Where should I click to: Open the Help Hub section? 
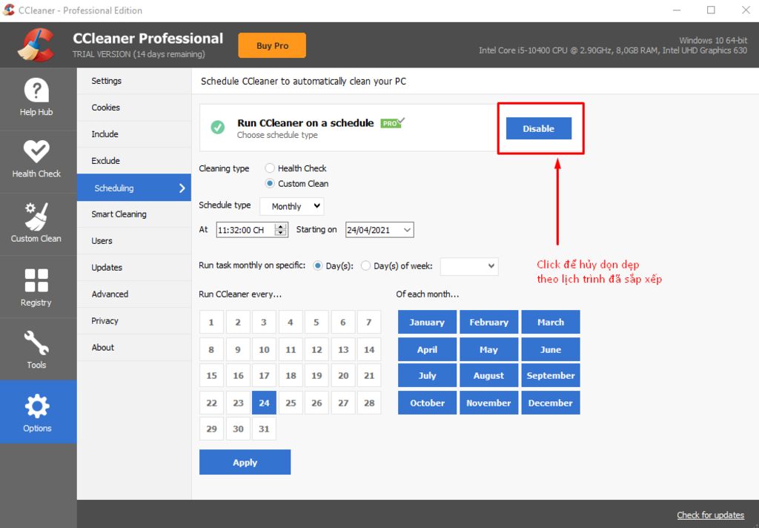tap(37, 99)
